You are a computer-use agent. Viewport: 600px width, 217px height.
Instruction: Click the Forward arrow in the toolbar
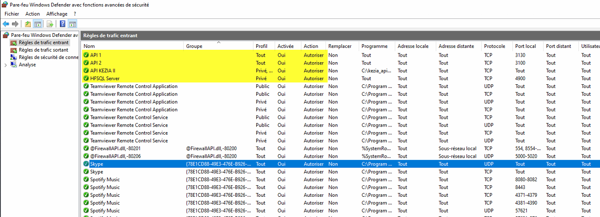pos(15,24)
